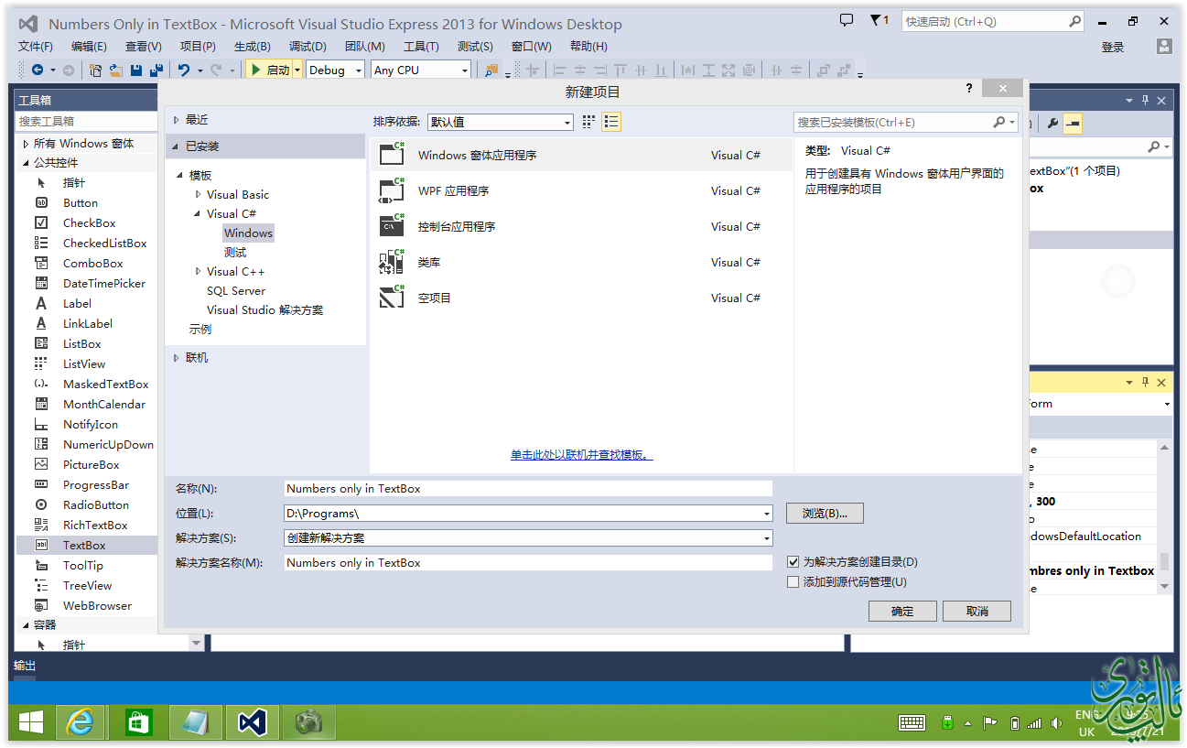
Task: Click the help question mark in dialog
Action: [x=969, y=88]
